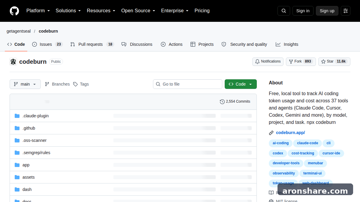Switch to the Projects tab
This screenshot has height=202, width=360.
coord(202,44)
